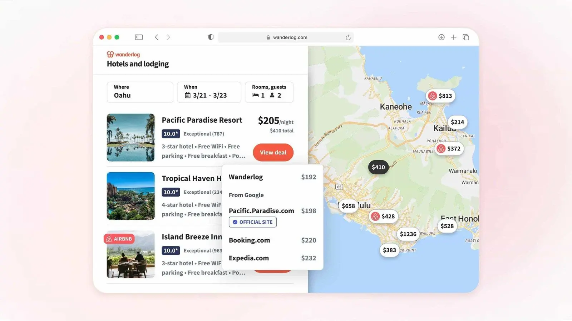Click the $658 map price marker
Image resolution: width=572 pixels, height=321 pixels.
pos(348,206)
